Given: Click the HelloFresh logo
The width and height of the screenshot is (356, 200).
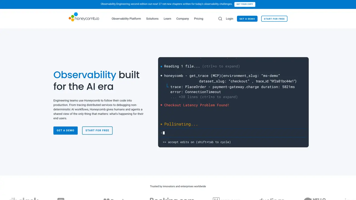Looking at the screenshot, I should [315, 199].
